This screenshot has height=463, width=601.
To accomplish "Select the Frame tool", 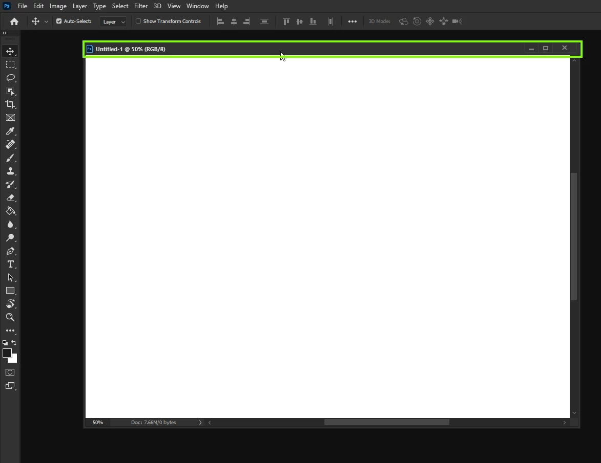I will pyautogui.click(x=10, y=118).
